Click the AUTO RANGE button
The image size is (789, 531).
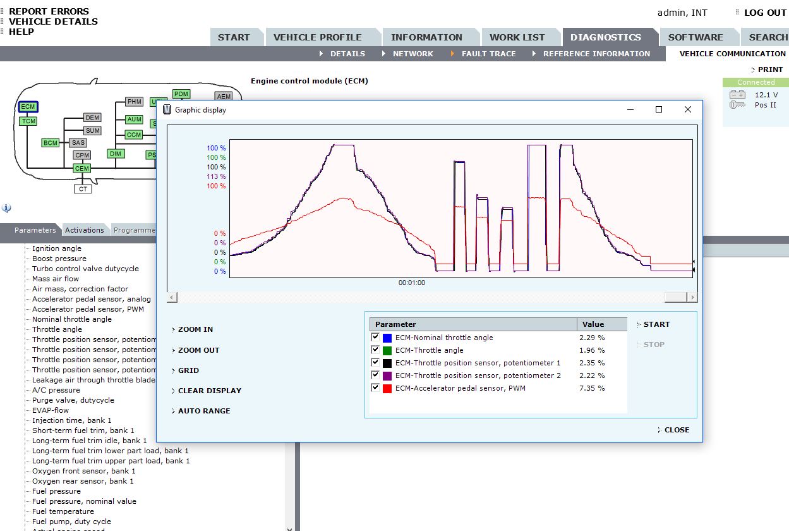(x=204, y=411)
